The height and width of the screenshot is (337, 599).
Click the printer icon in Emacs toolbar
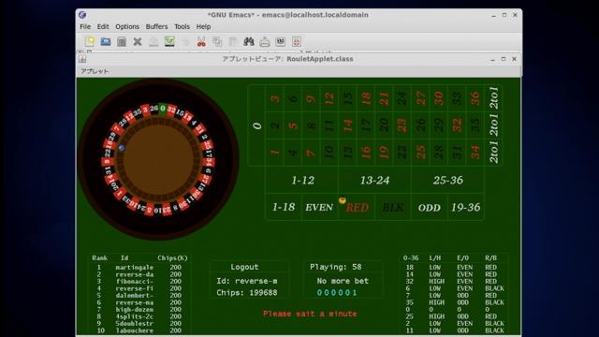tap(265, 41)
